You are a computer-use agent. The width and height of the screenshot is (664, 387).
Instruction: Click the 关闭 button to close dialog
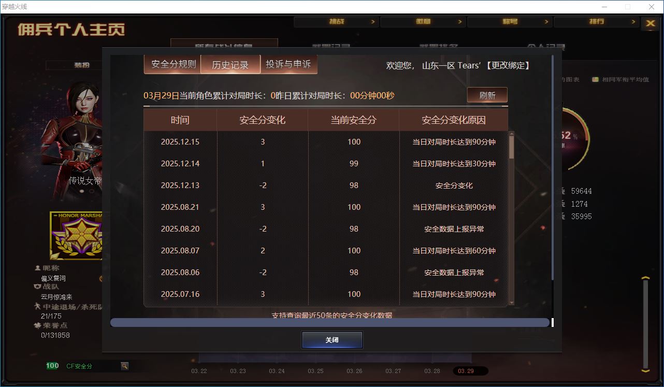(x=332, y=340)
